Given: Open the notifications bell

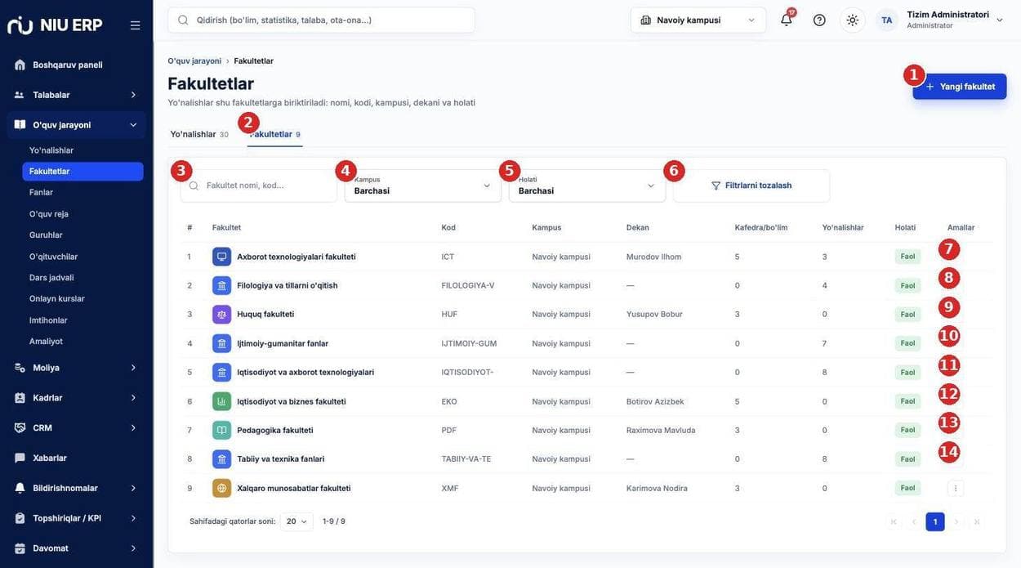Looking at the screenshot, I should click(786, 20).
